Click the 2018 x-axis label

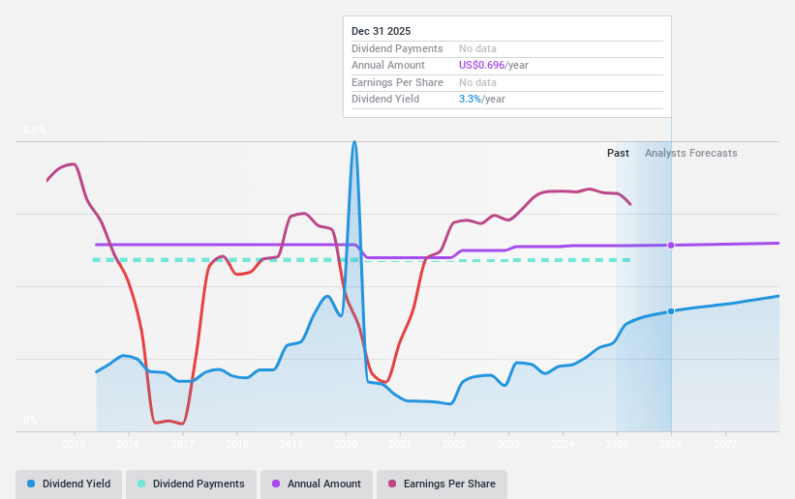pos(237,444)
